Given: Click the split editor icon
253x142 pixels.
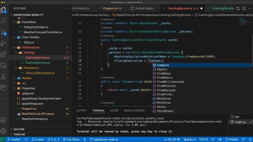Looking at the screenshot, I should pos(244,8).
